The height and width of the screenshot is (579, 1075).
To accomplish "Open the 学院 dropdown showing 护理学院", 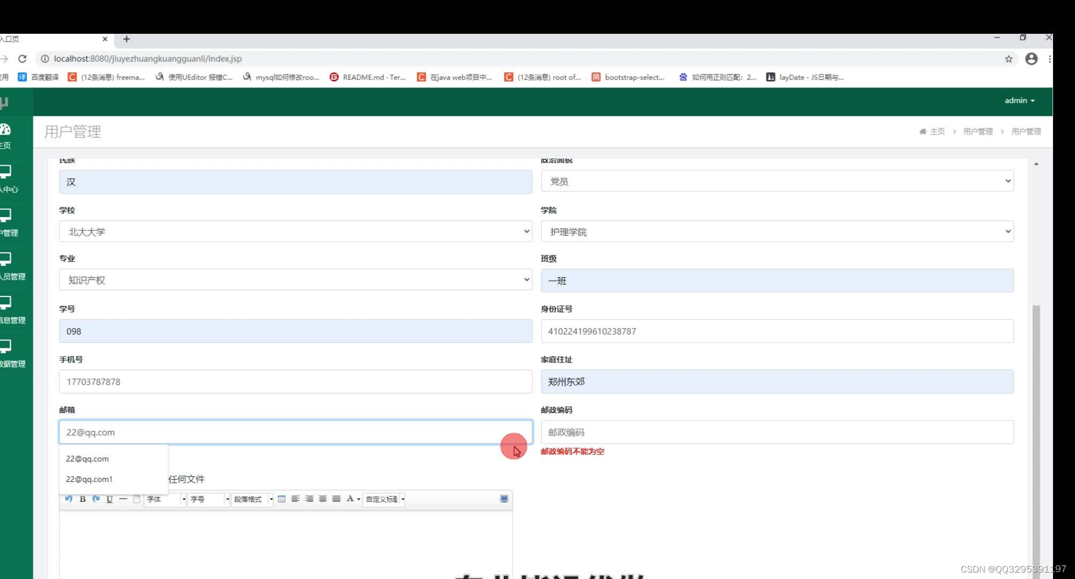I will click(x=777, y=232).
